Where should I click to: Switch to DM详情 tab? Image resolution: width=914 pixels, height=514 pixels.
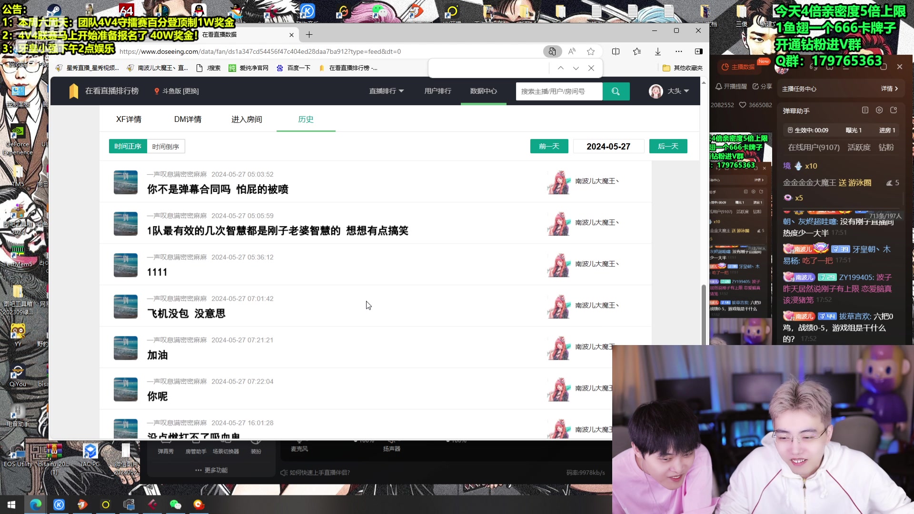pyautogui.click(x=188, y=119)
